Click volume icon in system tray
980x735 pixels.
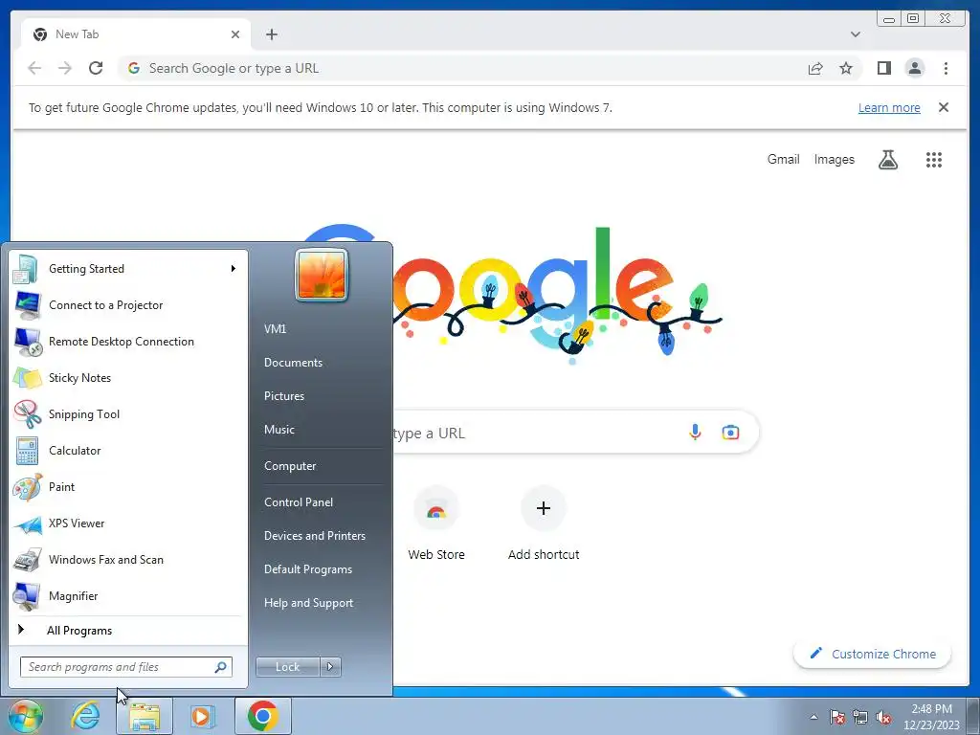[883, 717]
